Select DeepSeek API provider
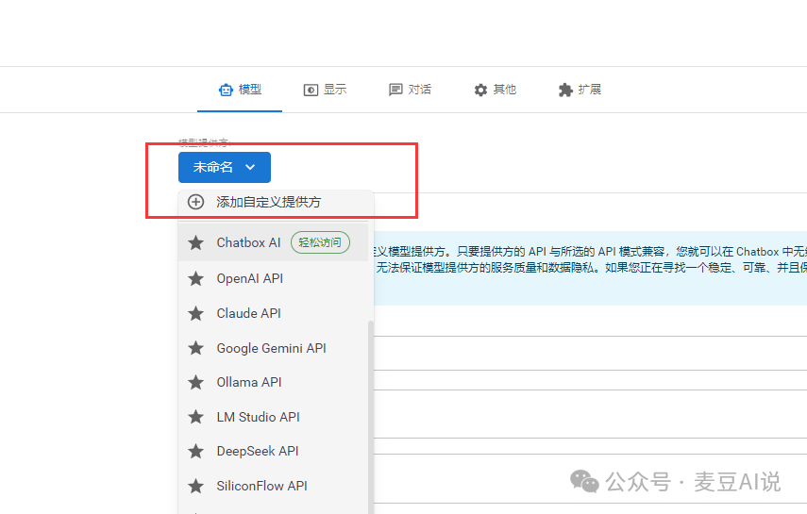807x514 pixels. point(274,451)
